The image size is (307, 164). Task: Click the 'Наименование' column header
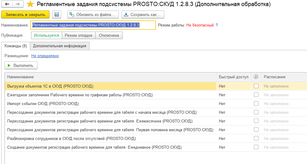(111, 77)
